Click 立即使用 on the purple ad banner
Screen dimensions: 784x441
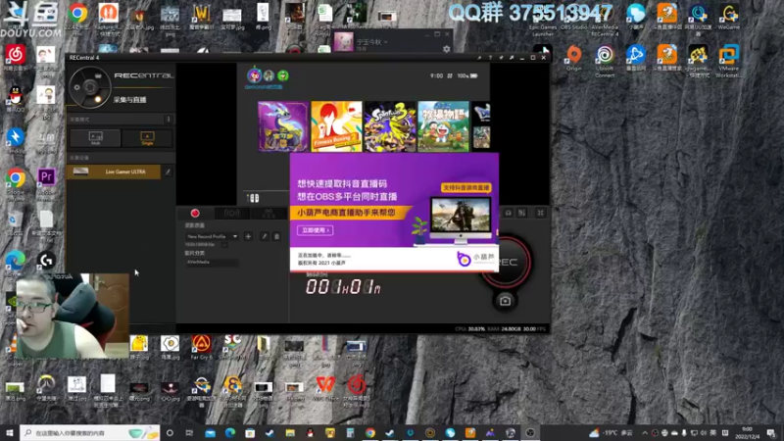[x=315, y=230]
